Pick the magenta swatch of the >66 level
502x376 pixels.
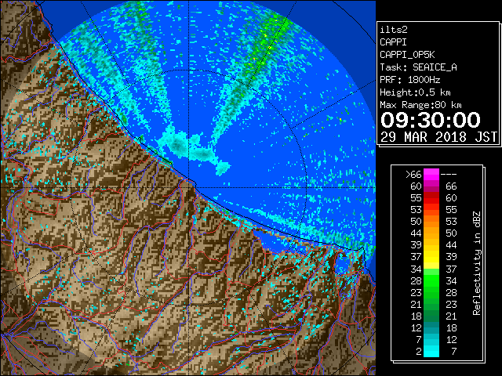coord(431,174)
